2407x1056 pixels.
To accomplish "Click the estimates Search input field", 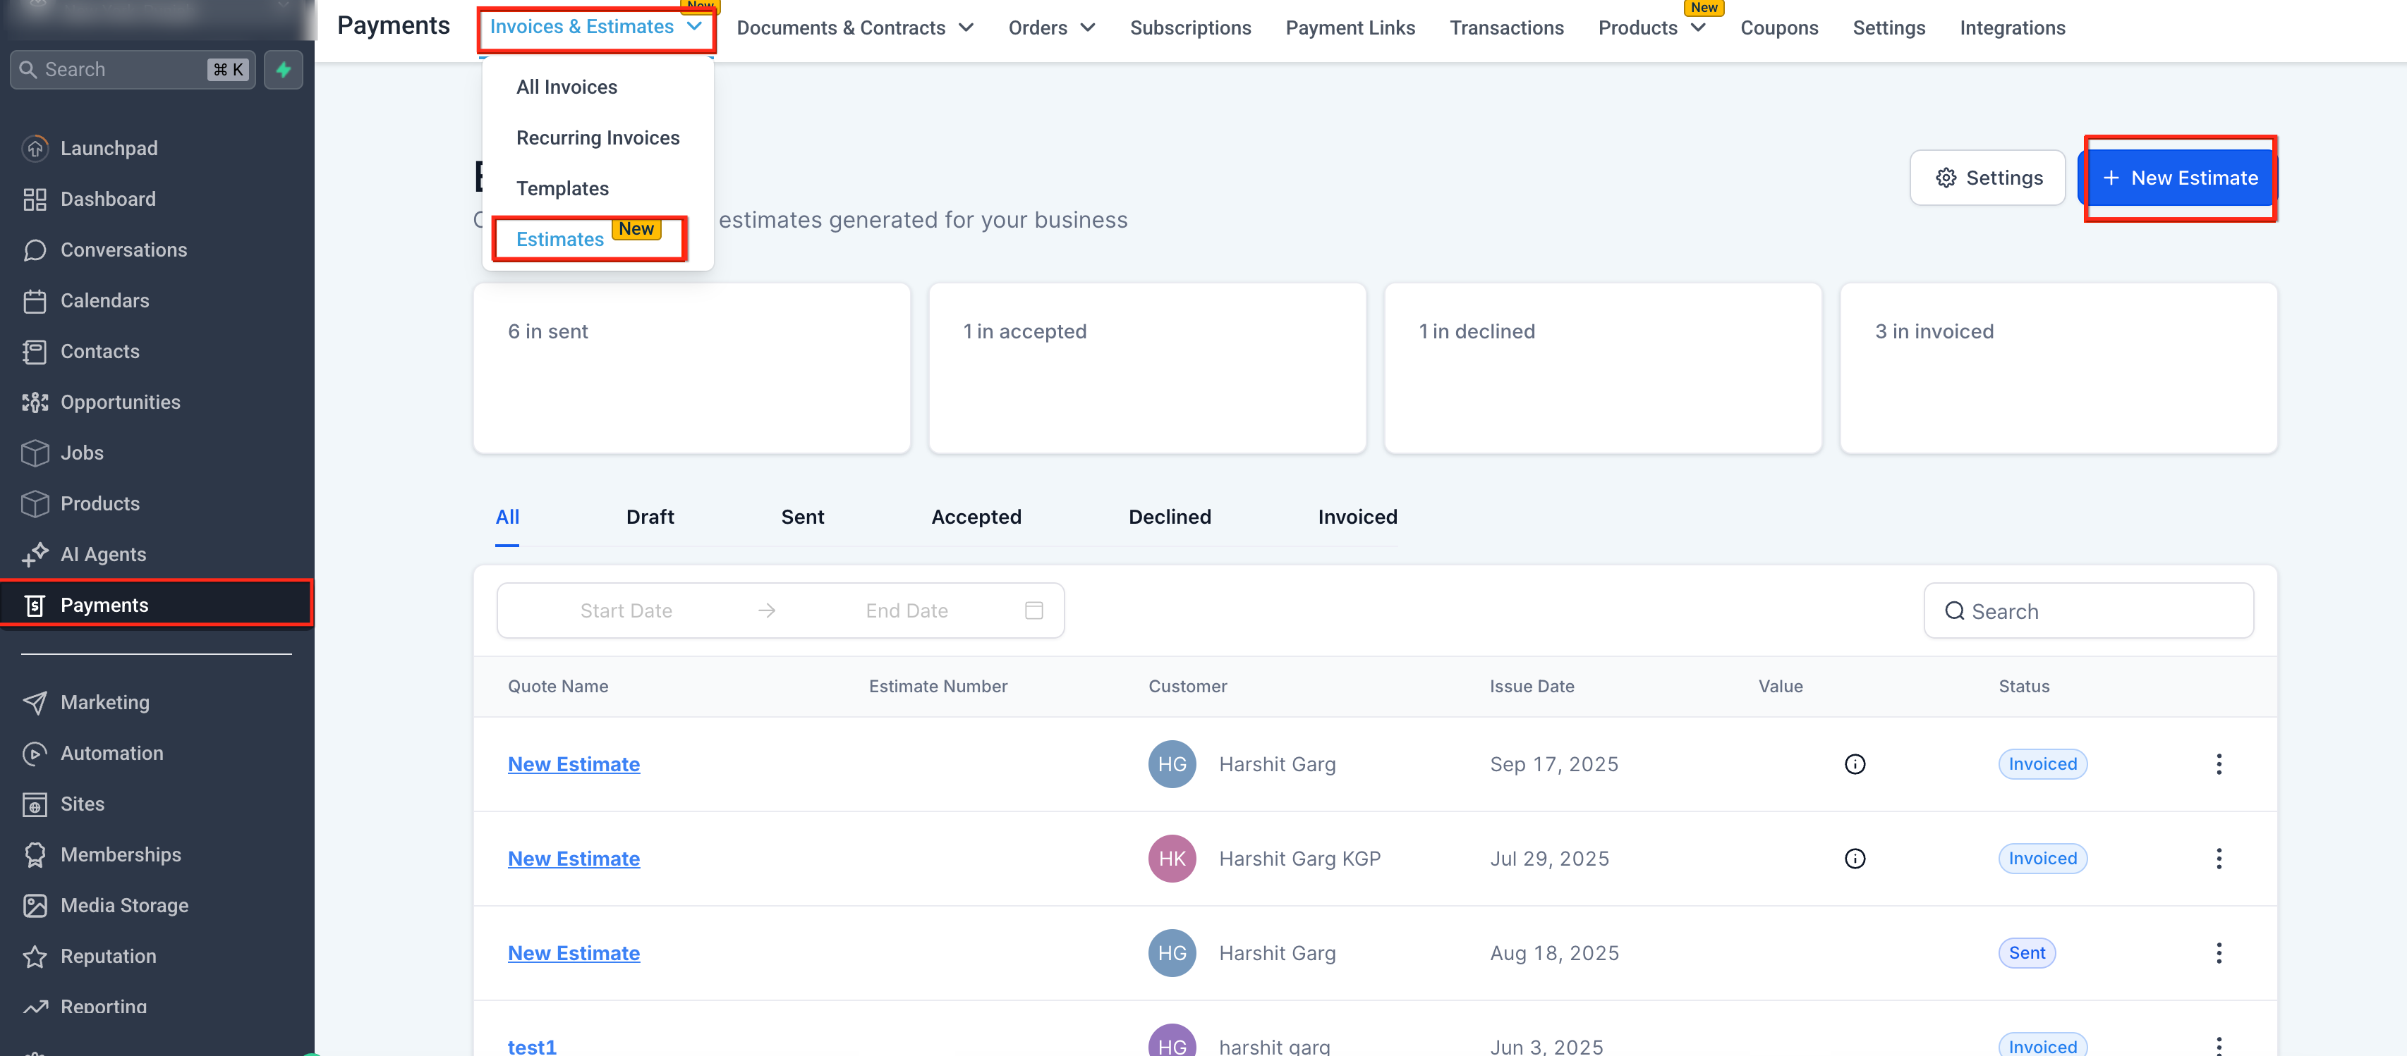I will pos(2088,612).
